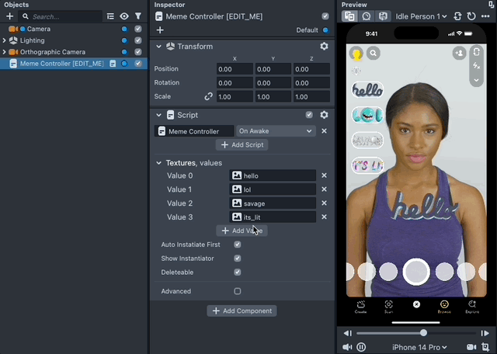Uncheck Auto Instantiate First checkbox
This screenshot has height=354, width=497.
[x=238, y=245]
